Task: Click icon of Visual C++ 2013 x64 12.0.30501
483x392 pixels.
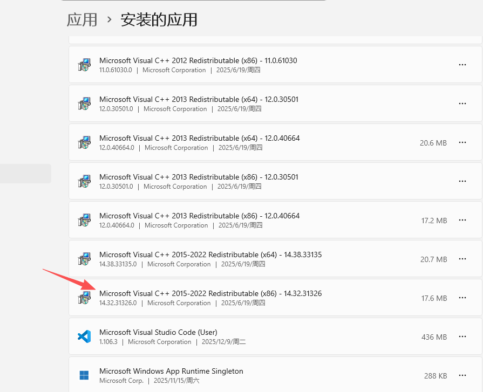Action: 84,104
